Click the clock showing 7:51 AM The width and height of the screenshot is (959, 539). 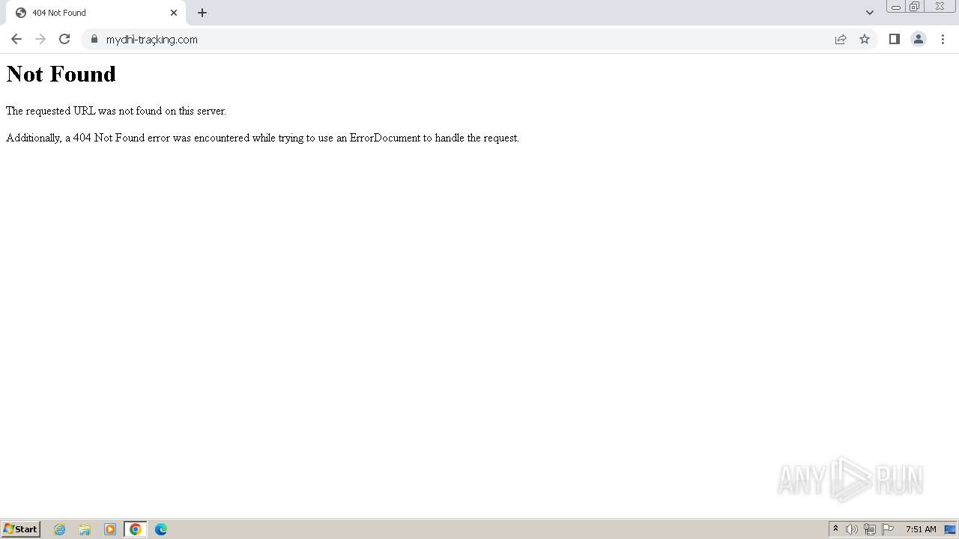921,529
